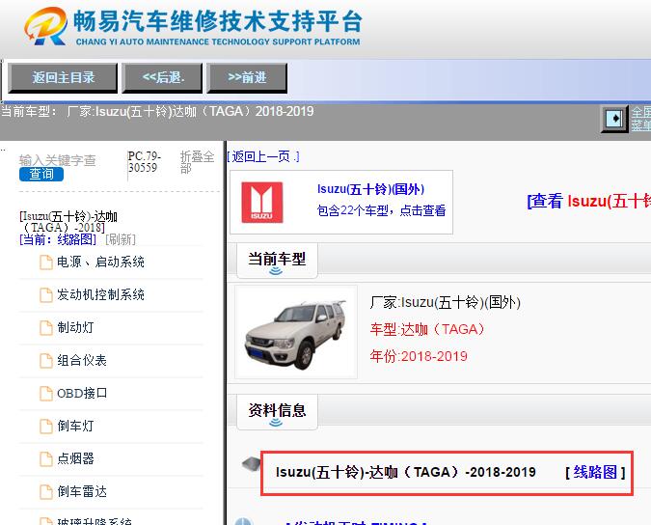Open 全屏菜单 link text
The image size is (651, 525).
640,119
